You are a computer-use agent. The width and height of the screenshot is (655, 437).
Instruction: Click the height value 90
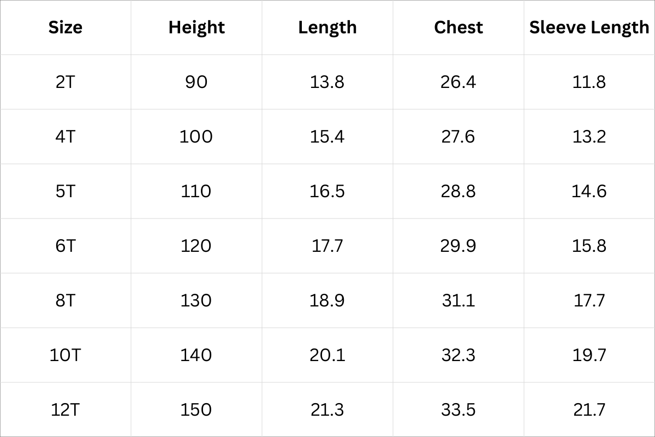(196, 82)
